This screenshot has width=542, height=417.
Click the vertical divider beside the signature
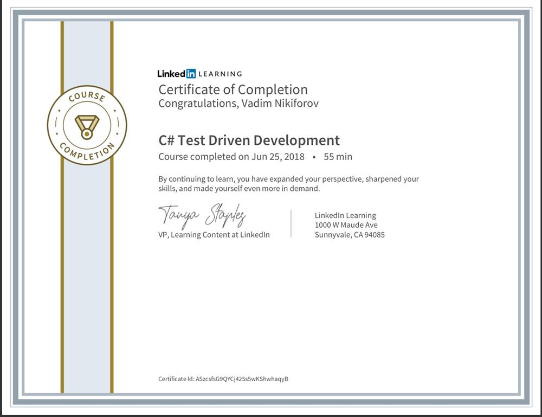[x=291, y=223]
